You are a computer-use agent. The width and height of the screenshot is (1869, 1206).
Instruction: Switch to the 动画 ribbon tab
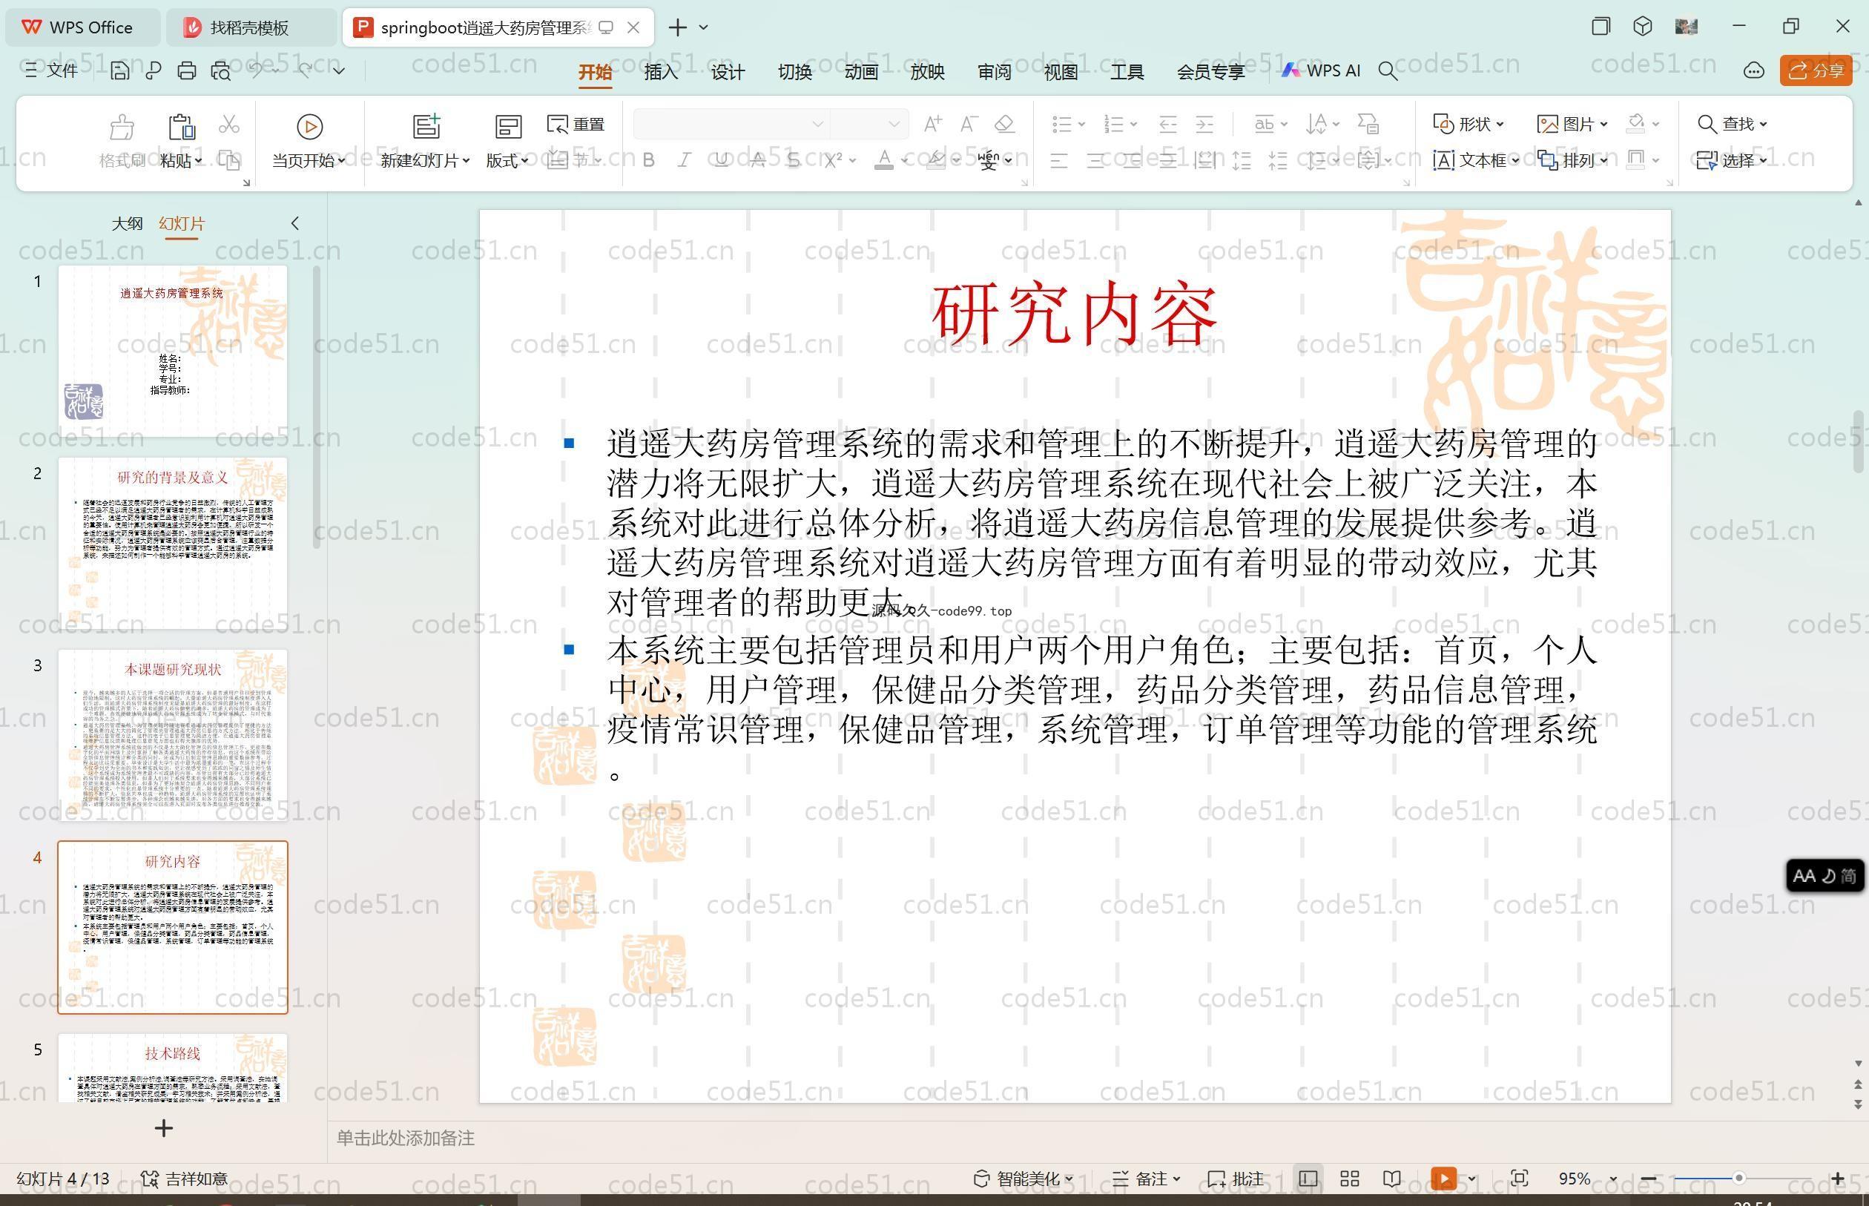coord(861,71)
